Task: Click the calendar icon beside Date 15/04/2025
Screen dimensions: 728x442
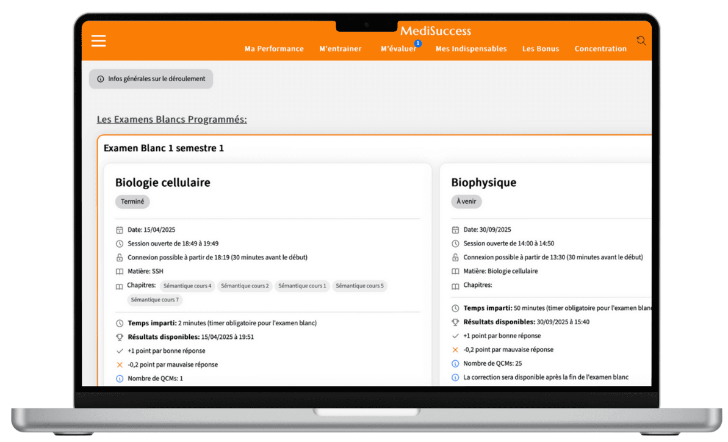Action: [120, 230]
